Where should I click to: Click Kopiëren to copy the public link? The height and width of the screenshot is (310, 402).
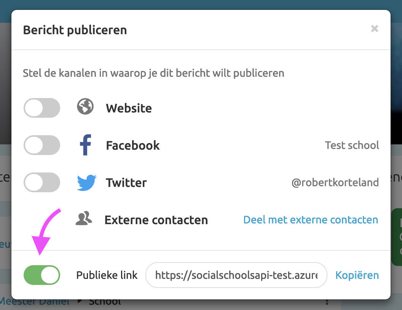(357, 275)
